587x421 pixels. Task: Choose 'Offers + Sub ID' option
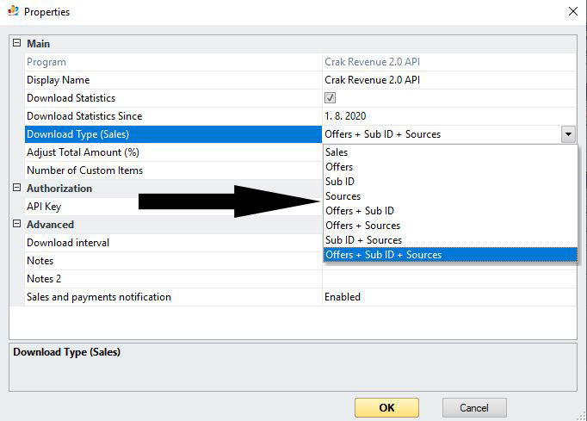[x=450, y=210]
